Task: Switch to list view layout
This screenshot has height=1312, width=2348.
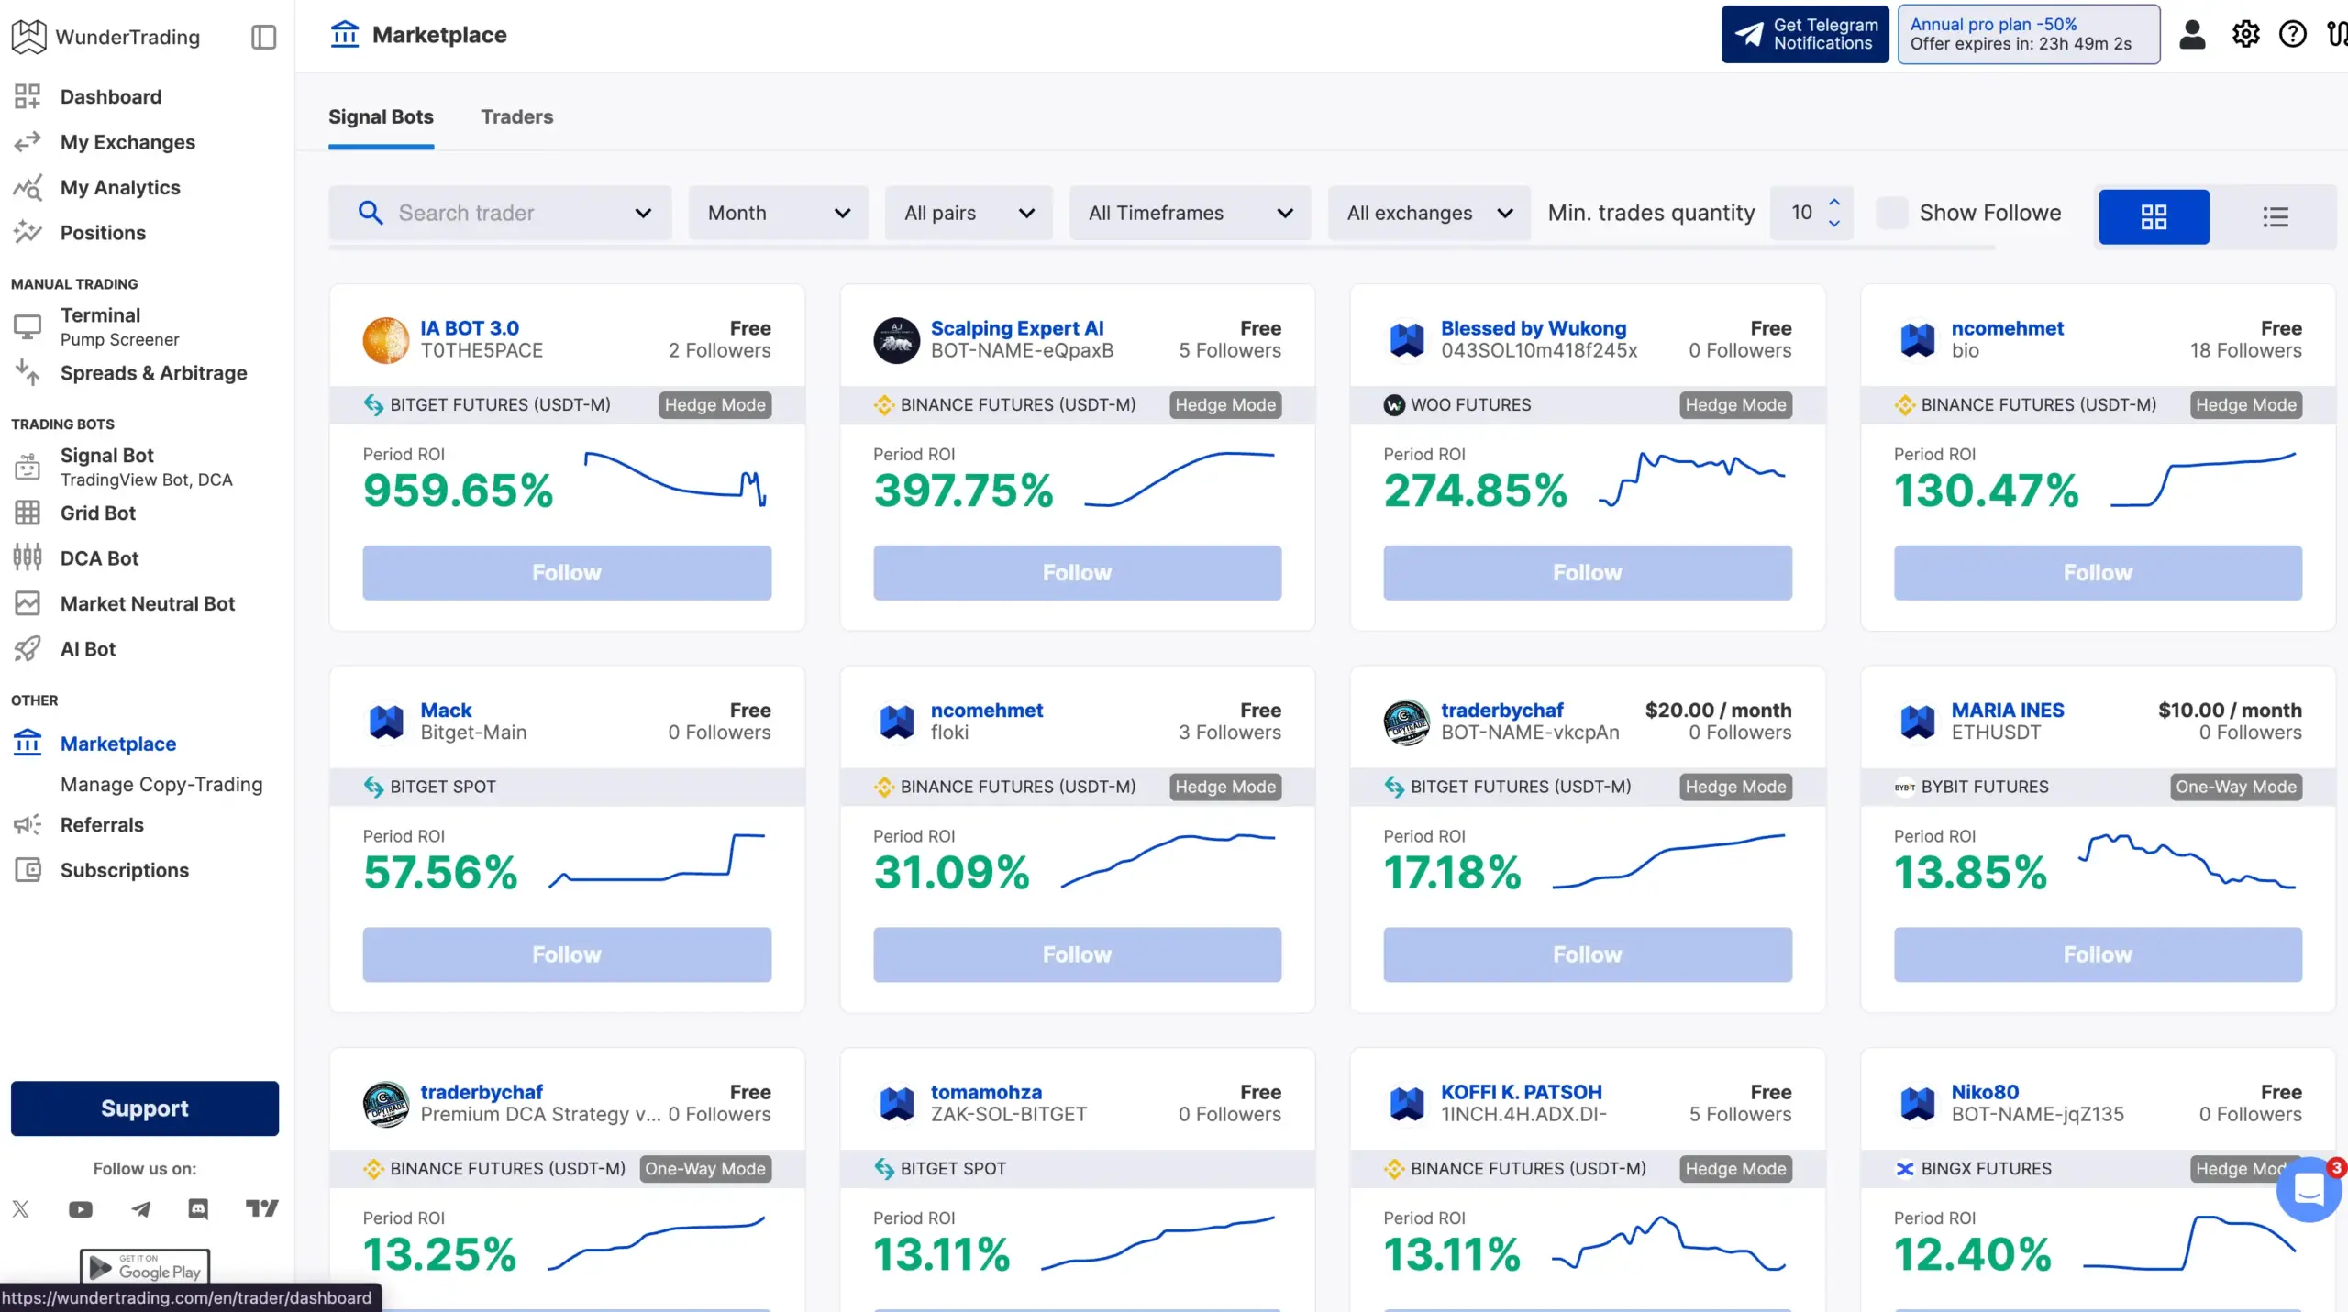Action: point(2275,216)
